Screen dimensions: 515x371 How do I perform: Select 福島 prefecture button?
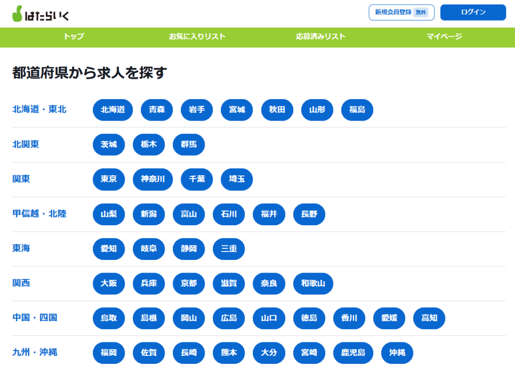pos(357,110)
